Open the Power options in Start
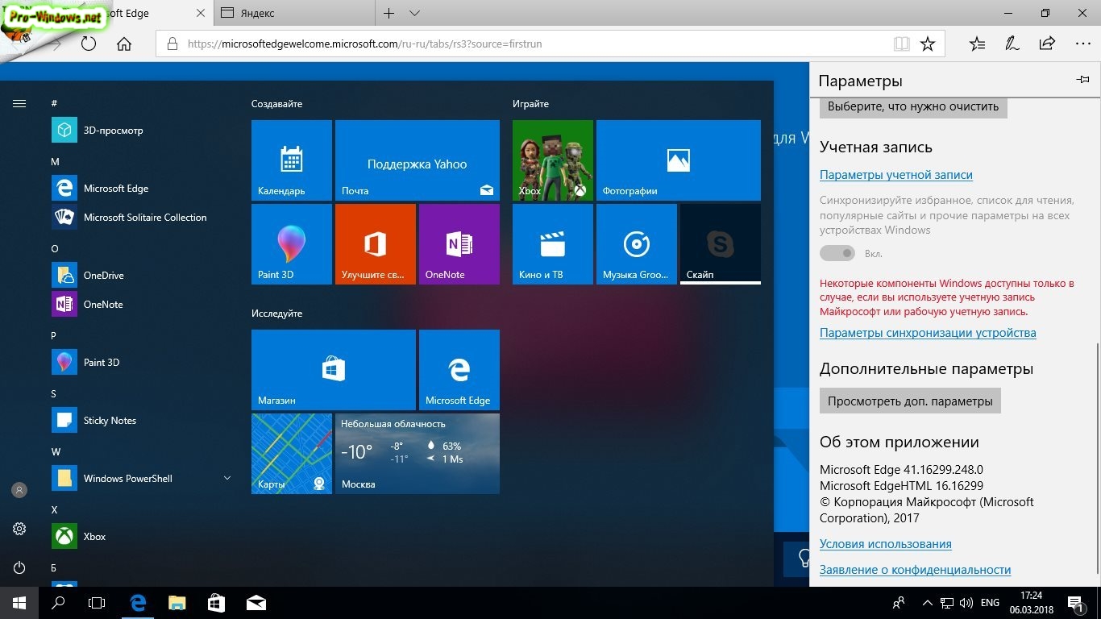1101x619 pixels. tap(19, 567)
